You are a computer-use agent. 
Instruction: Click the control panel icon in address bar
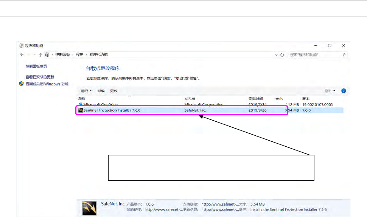[x=47, y=55]
